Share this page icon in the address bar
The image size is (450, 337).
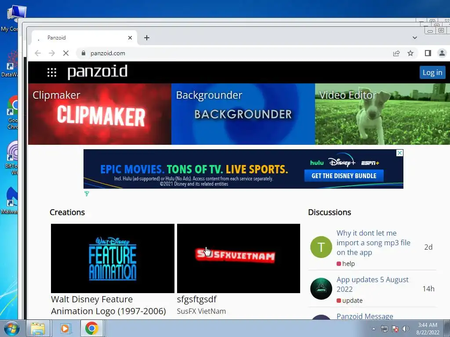396,53
